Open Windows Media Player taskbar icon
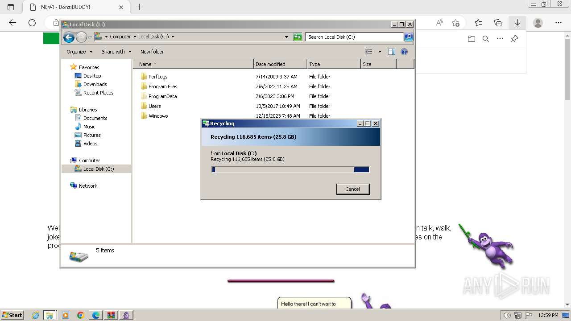 (x=66, y=315)
